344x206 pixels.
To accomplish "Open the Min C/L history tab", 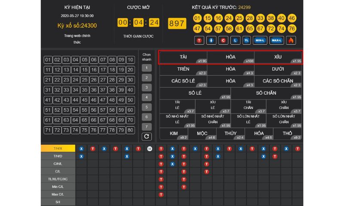I will click(x=58, y=187).
